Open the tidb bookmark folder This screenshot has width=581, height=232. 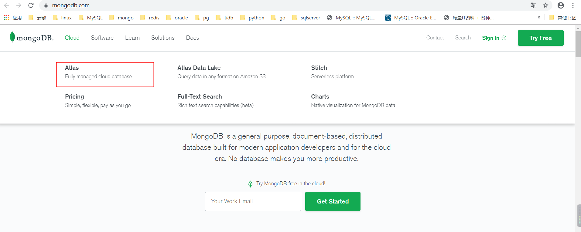[224, 18]
